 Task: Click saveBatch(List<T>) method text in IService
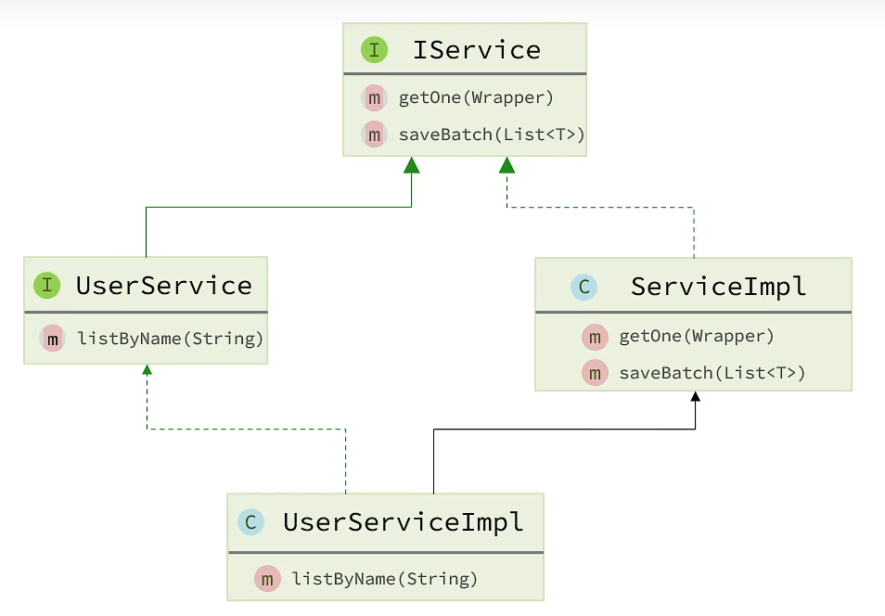[492, 135]
